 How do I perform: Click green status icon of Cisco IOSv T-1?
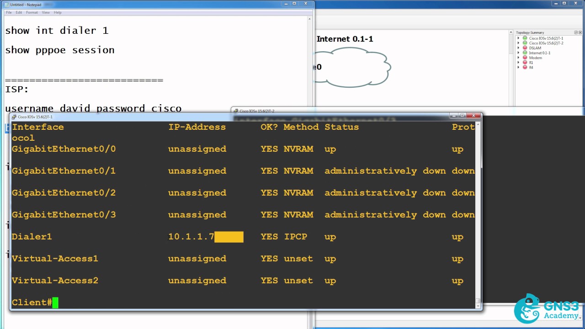pyautogui.click(x=525, y=38)
